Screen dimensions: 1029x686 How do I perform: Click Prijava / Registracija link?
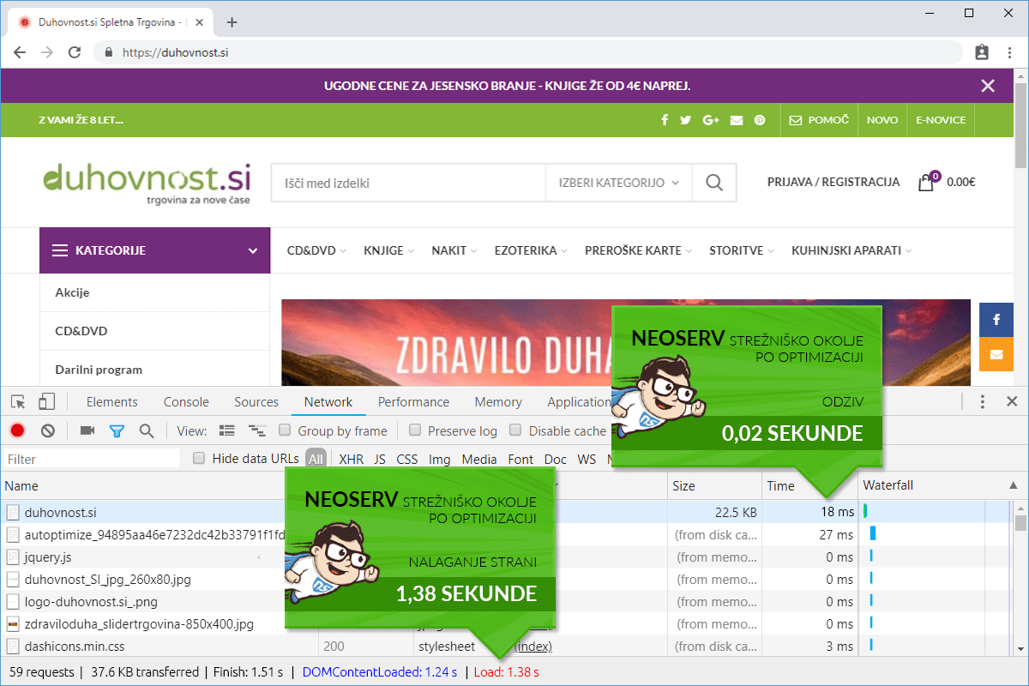point(833,182)
